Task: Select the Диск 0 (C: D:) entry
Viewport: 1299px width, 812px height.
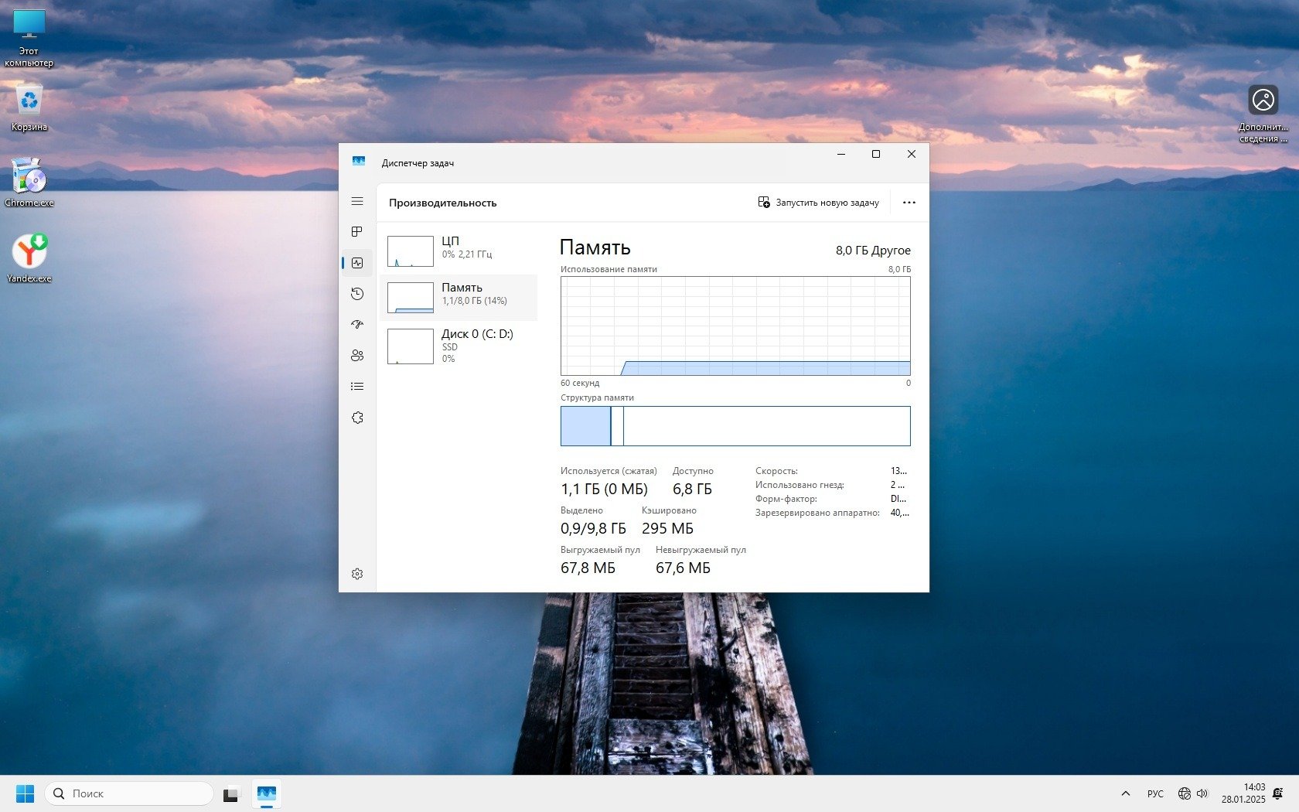Action: [x=459, y=345]
